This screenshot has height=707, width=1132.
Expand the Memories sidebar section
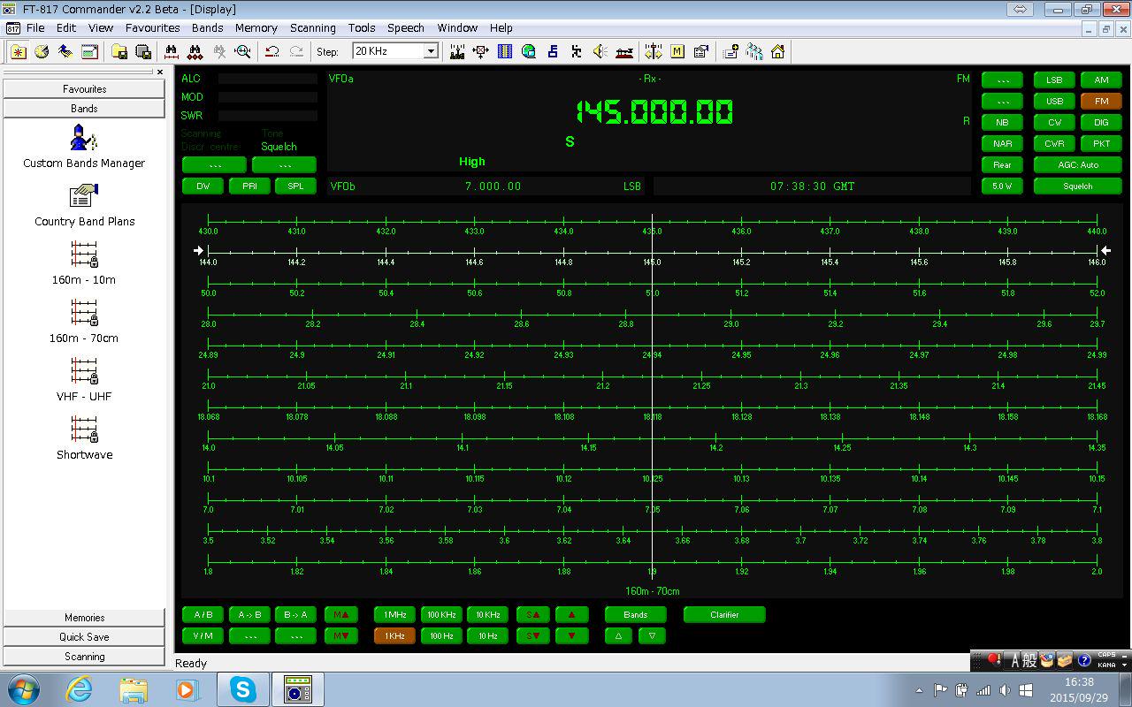click(x=84, y=618)
